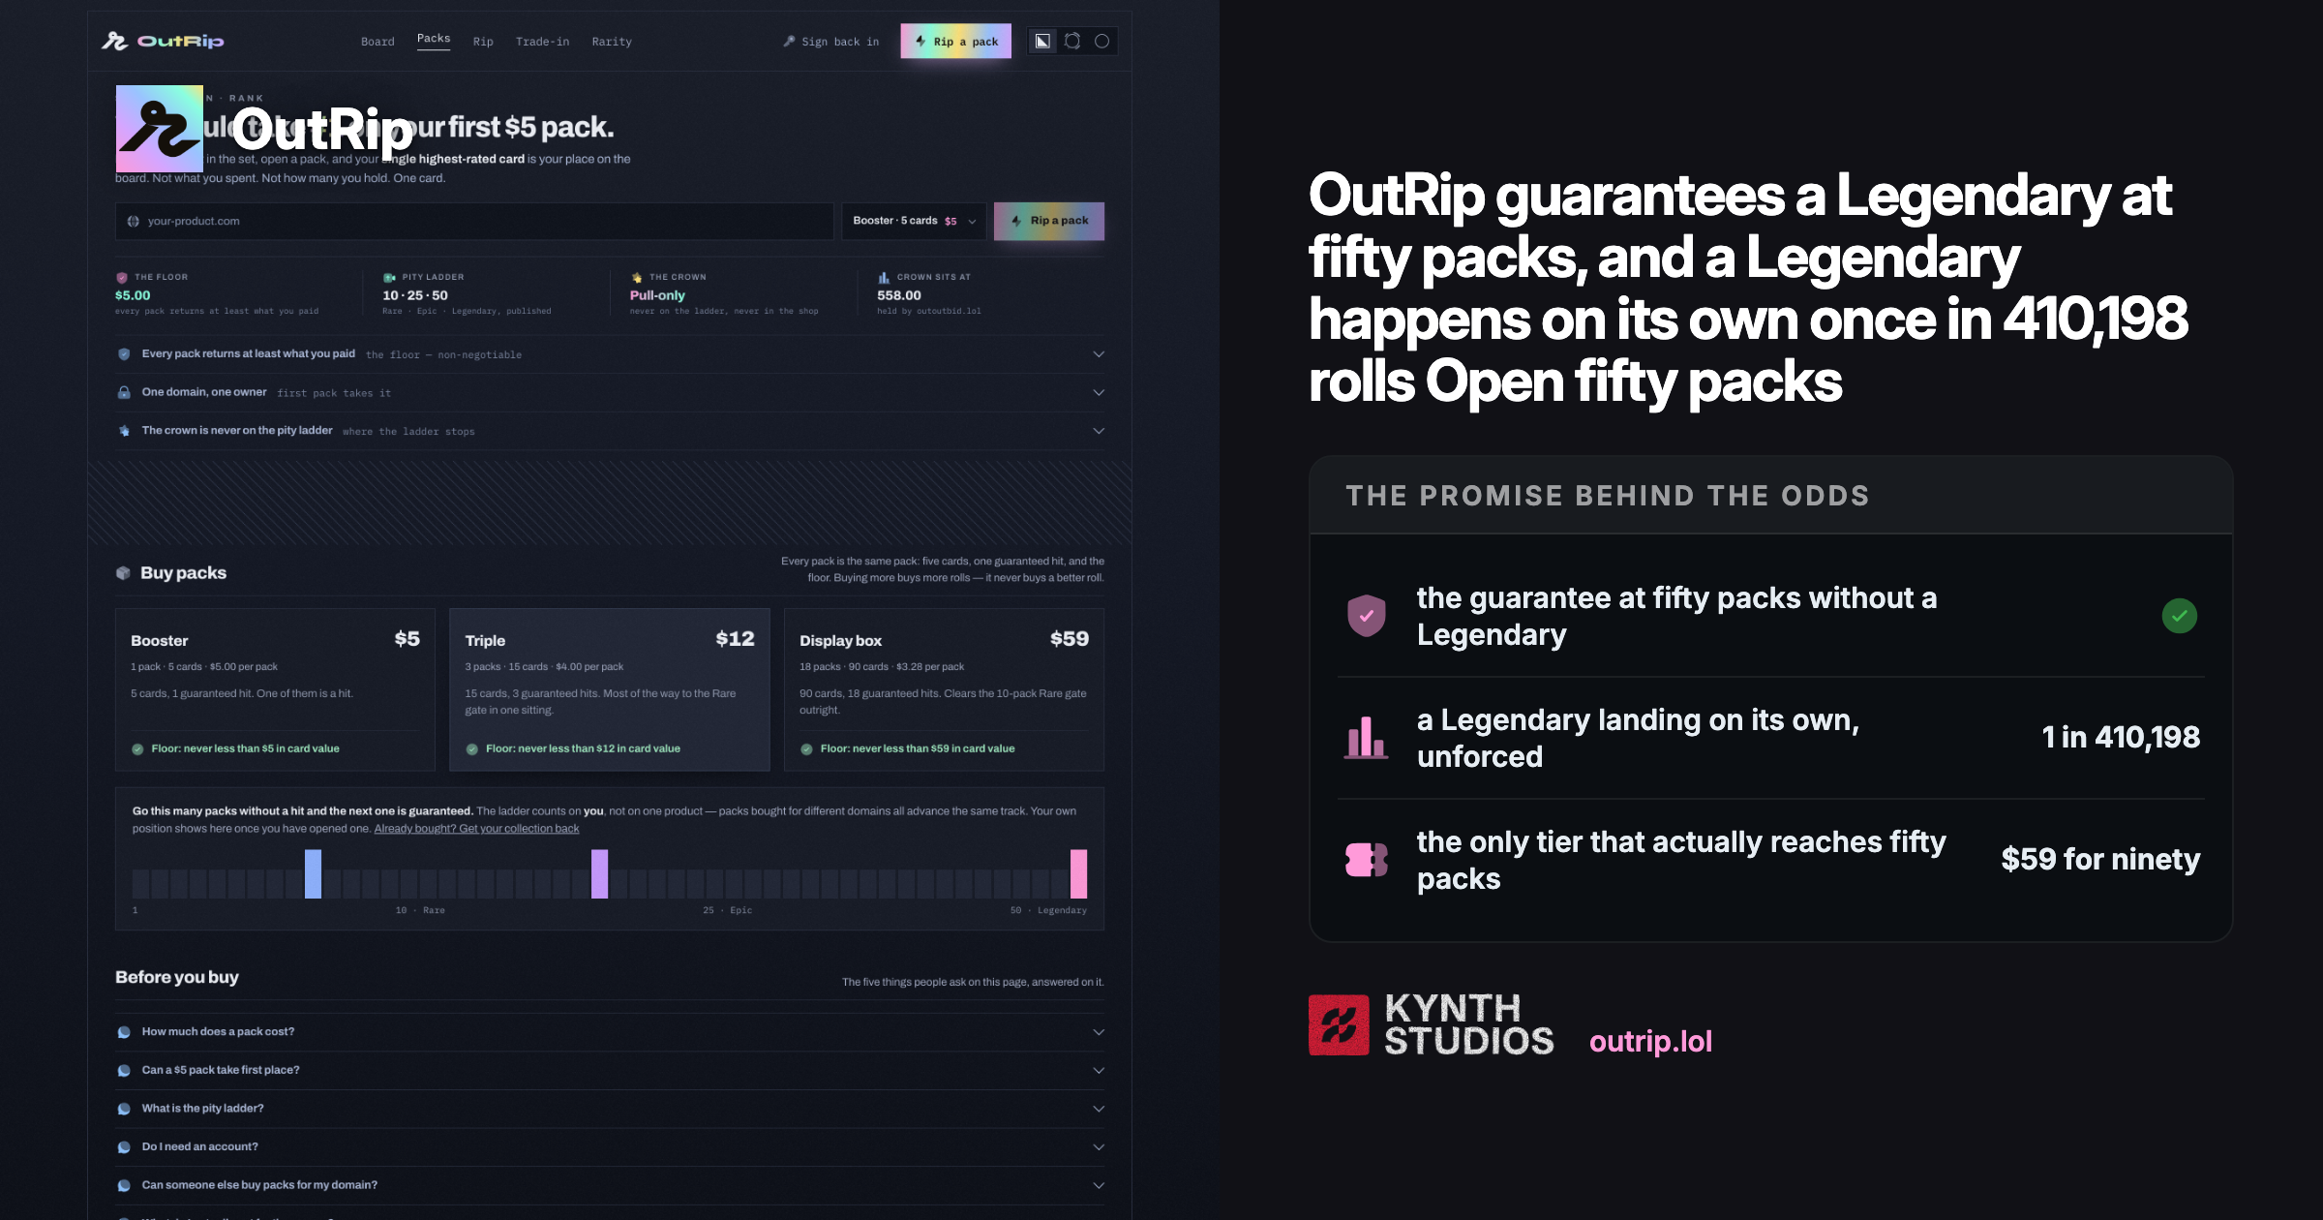The height and width of the screenshot is (1220, 2323).
Task: Click the chat bubble beside 'Can a $5 pack take first place?'
Action: [x=124, y=1071]
